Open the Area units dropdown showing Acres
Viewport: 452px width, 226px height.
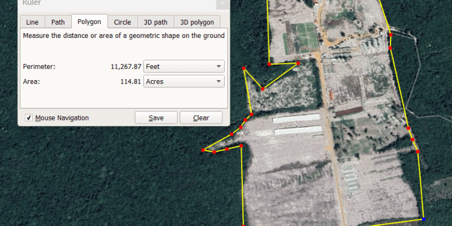tap(184, 81)
